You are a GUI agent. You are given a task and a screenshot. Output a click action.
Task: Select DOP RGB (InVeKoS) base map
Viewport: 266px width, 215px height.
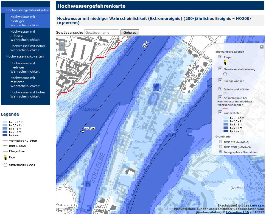pyautogui.click(x=220, y=147)
